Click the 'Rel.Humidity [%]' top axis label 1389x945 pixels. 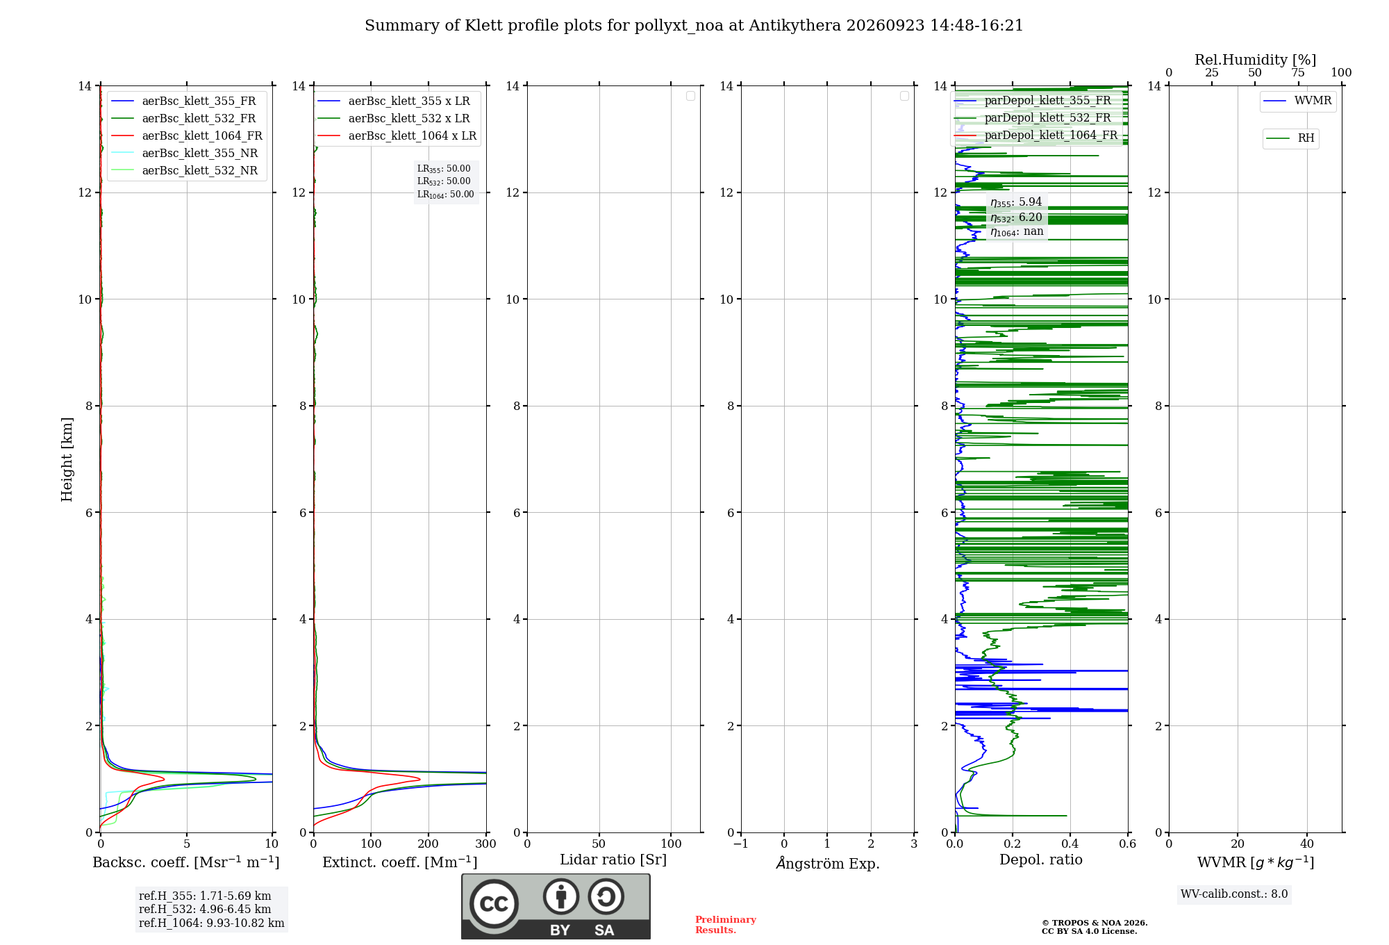(x=1256, y=60)
